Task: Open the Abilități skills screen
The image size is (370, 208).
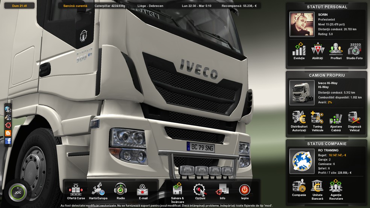Action: click(317, 50)
